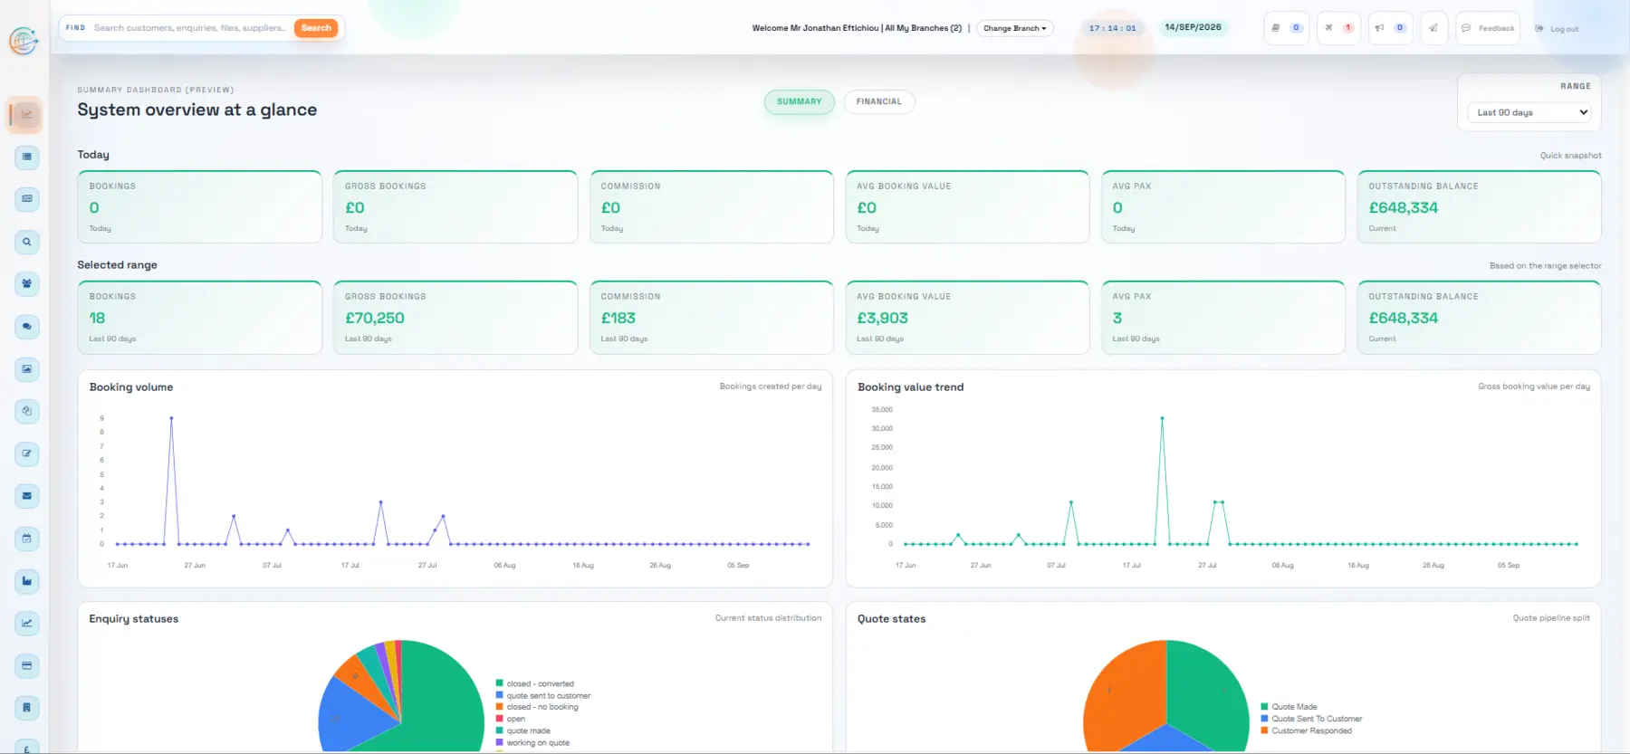1630x754 pixels.
Task: Open the Change Branch dropdown
Action: tap(1014, 28)
